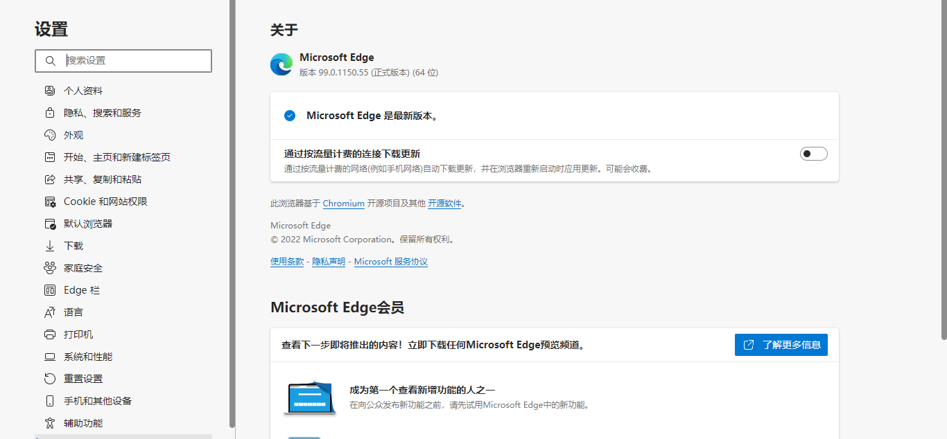Open the 开源软件 link
The image size is (947, 439).
pyautogui.click(x=444, y=204)
